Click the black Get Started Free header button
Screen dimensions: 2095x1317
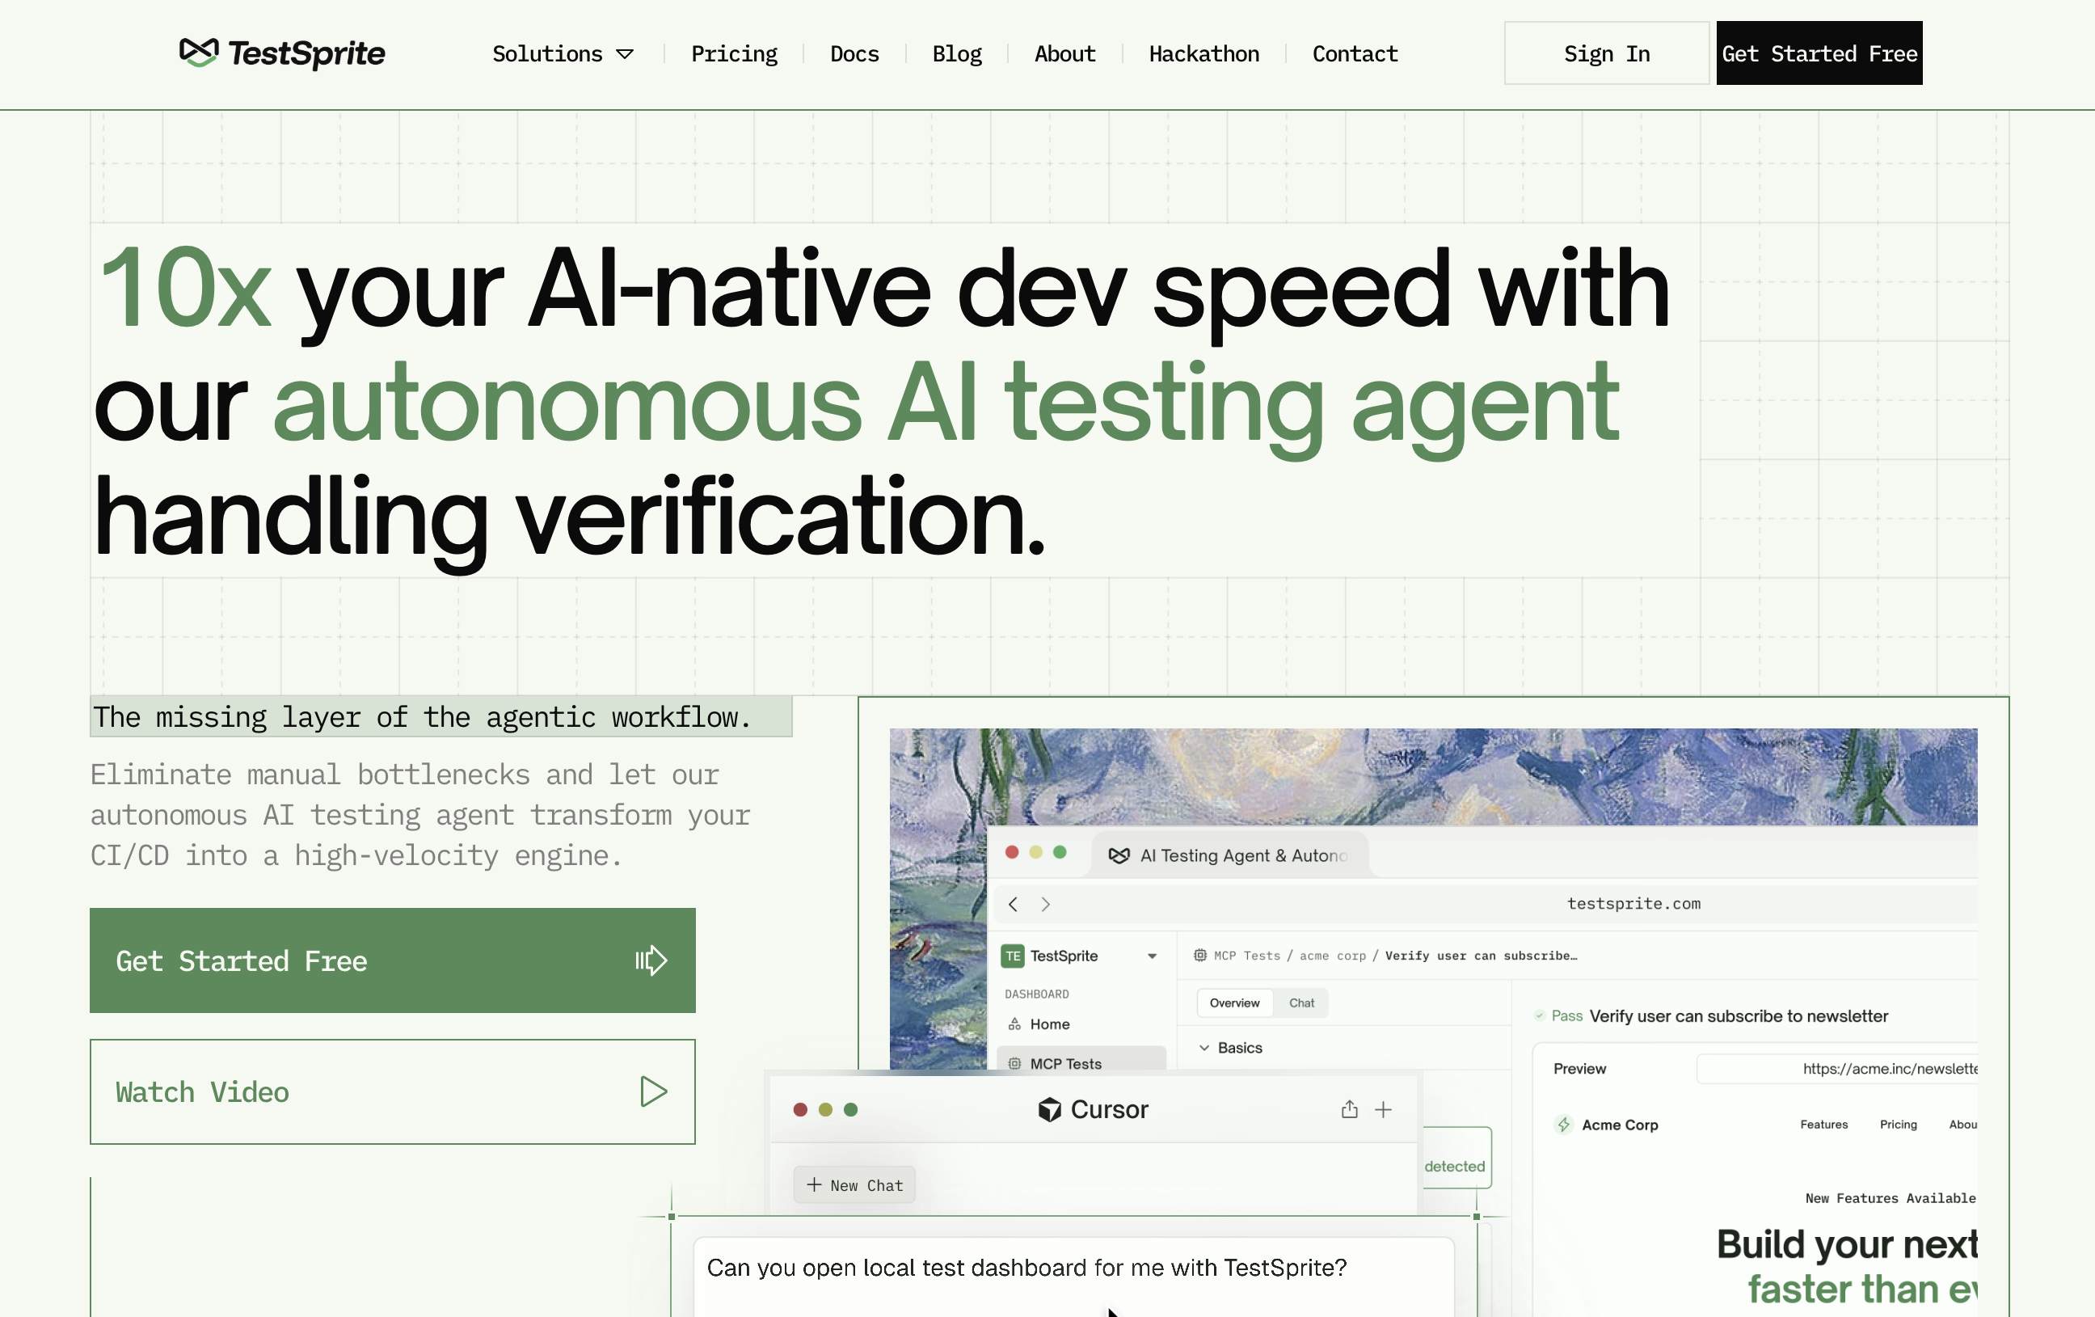coord(1819,53)
